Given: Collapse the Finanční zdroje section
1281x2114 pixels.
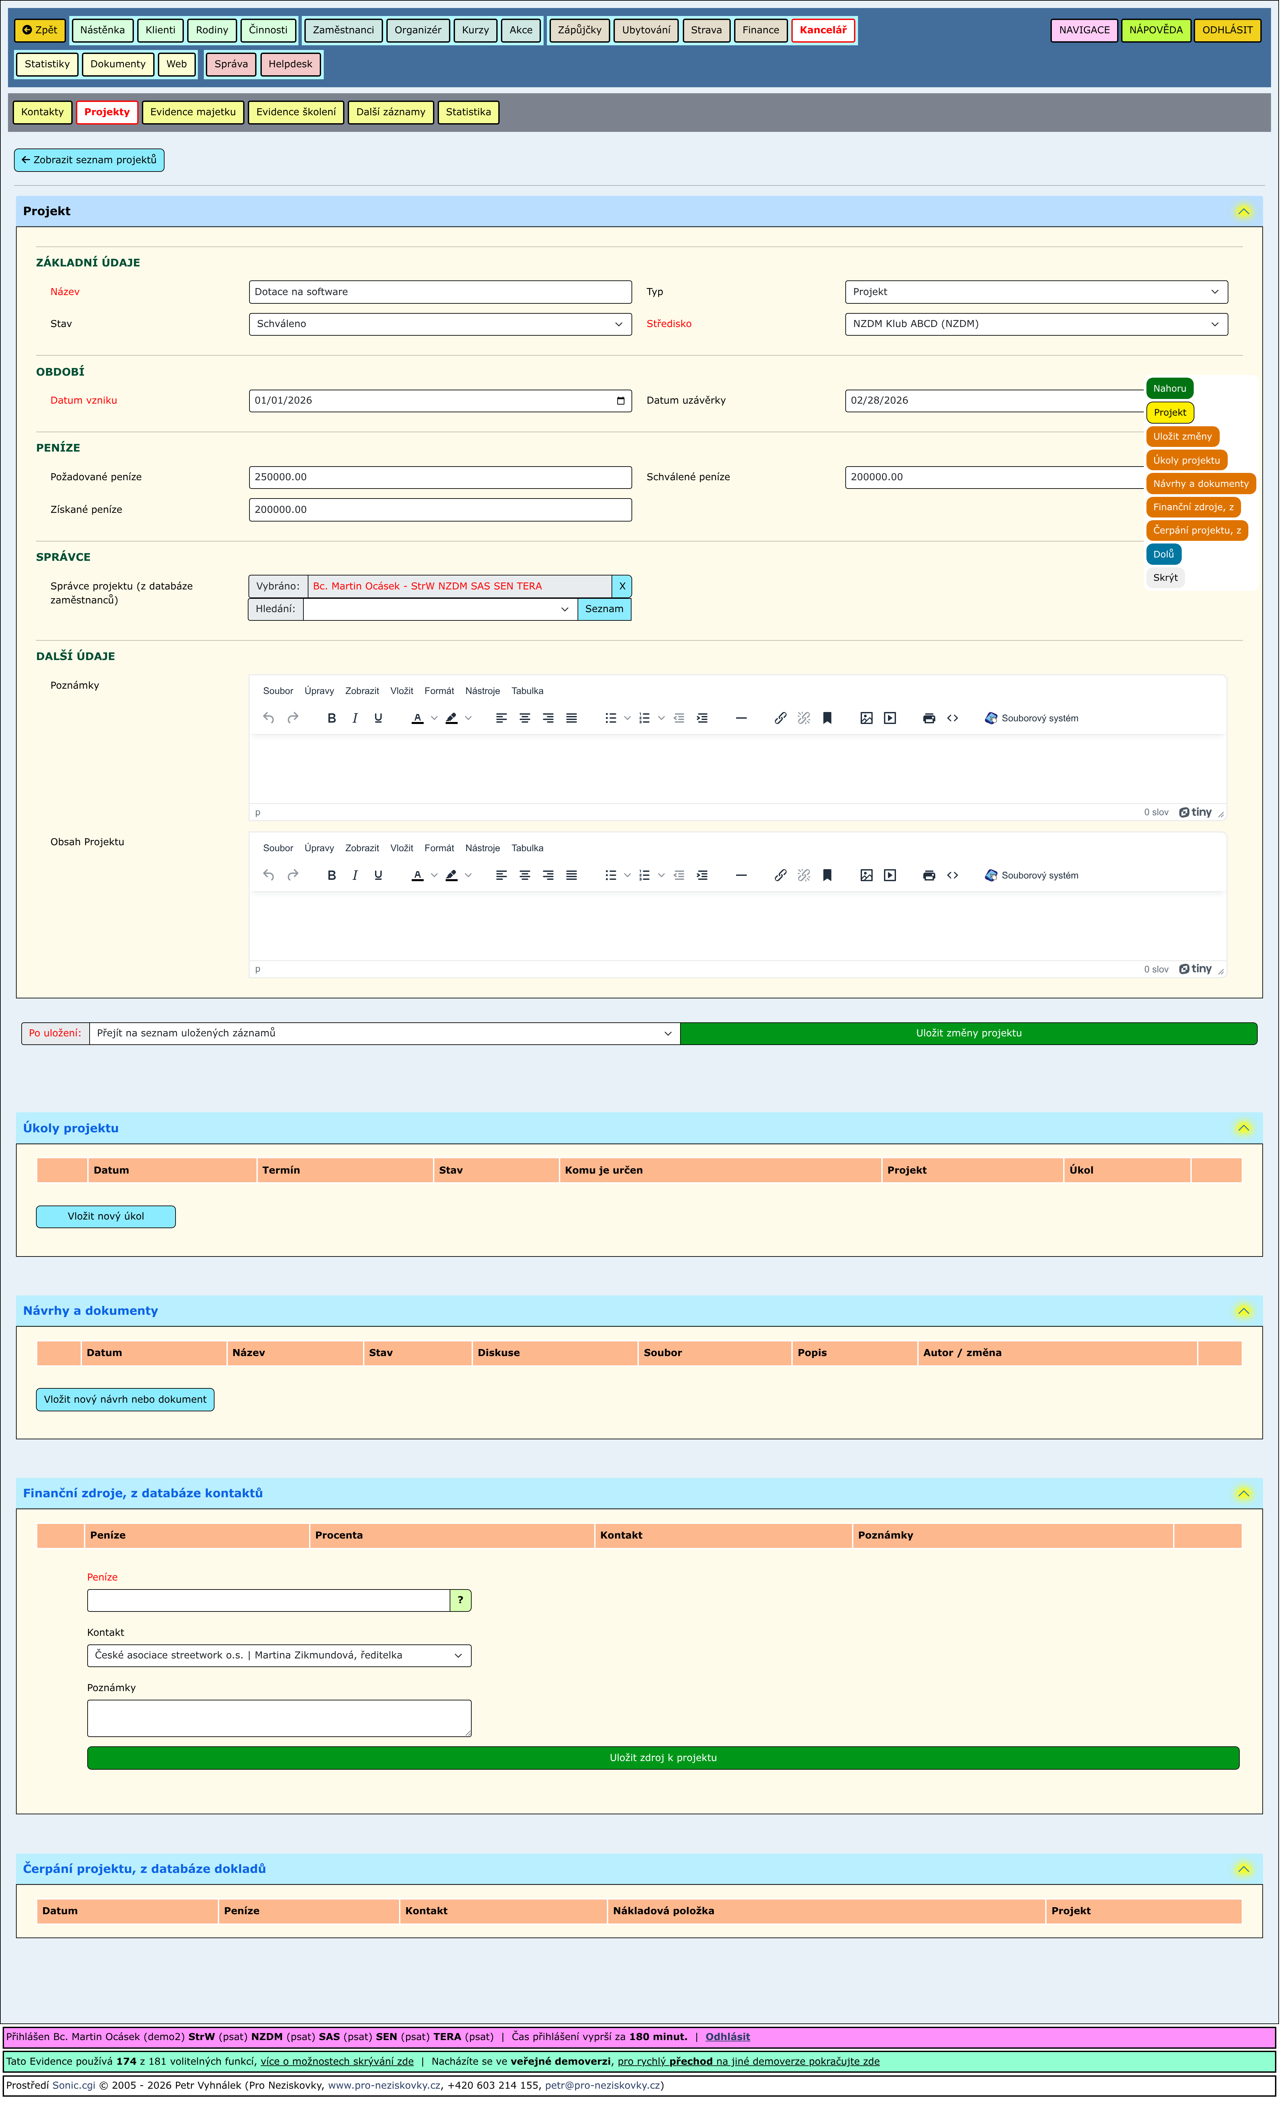Looking at the screenshot, I should pyautogui.click(x=1243, y=1494).
